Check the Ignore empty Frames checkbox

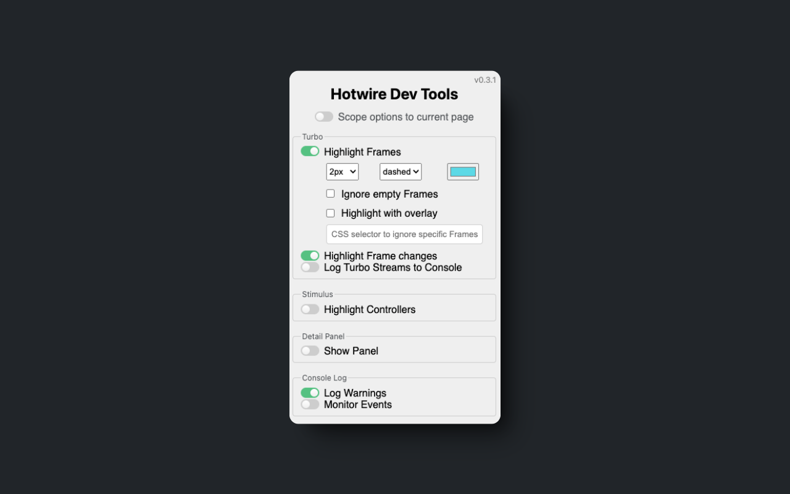pos(330,193)
